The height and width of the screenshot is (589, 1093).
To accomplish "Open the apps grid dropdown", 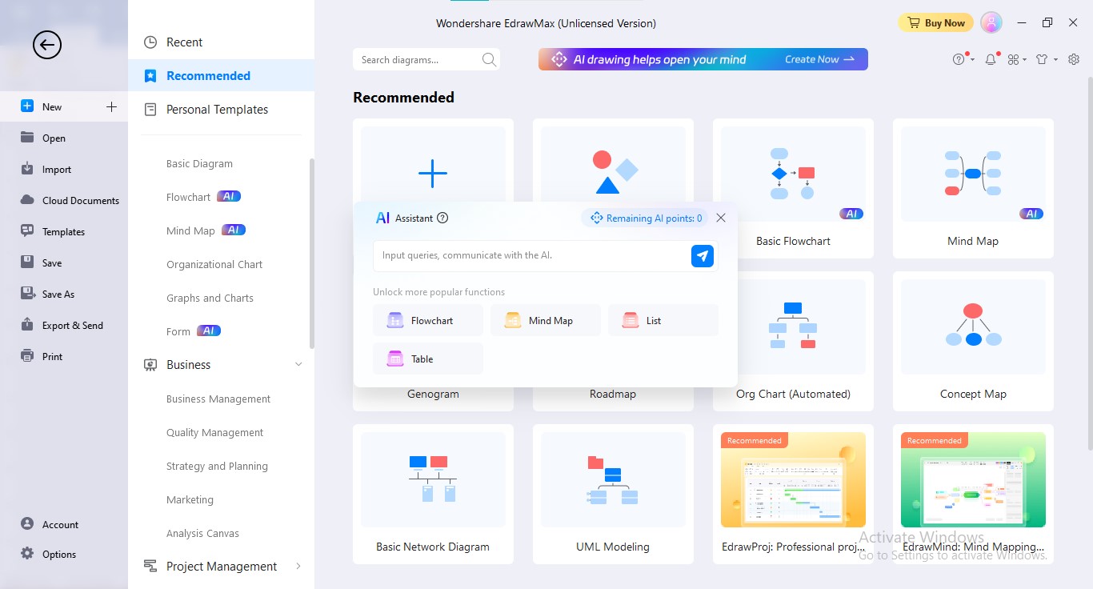I will tap(1017, 59).
